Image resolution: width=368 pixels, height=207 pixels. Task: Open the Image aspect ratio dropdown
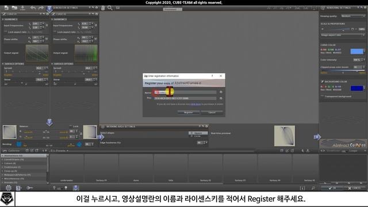pos(343,35)
